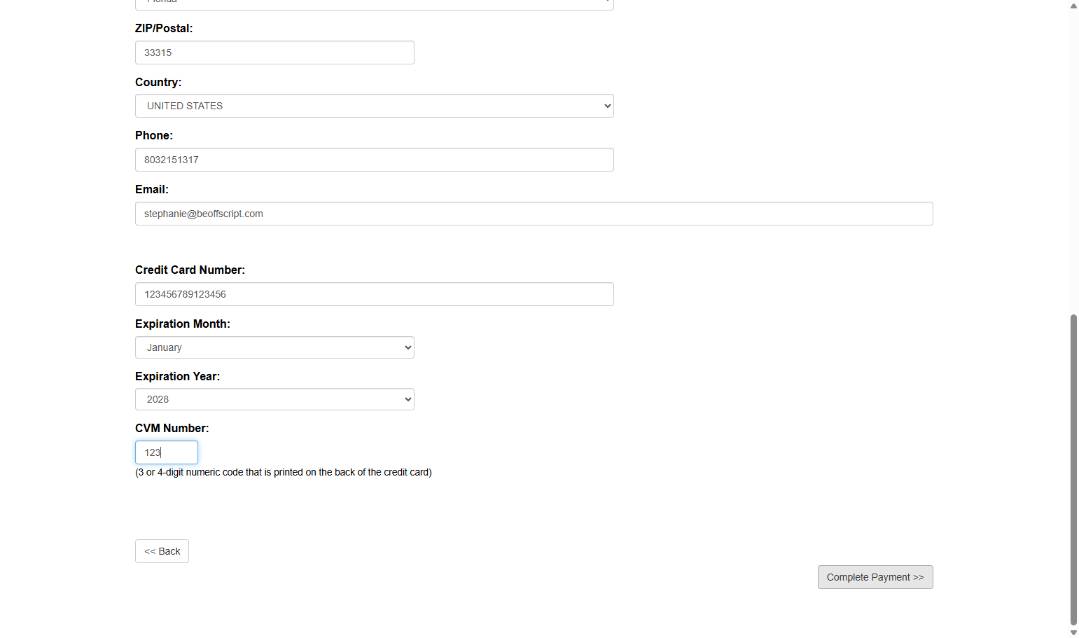Click the Expiration Month label text
1079x638 pixels.
click(183, 324)
